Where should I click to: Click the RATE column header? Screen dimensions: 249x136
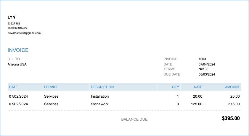click(198, 87)
